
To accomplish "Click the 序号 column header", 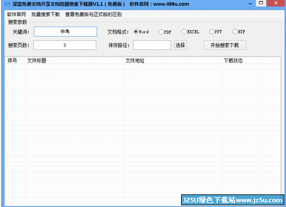I will 15,61.
